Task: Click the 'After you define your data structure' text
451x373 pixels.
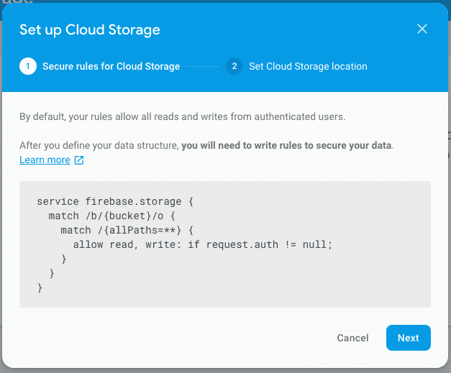Action: [x=99, y=145]
